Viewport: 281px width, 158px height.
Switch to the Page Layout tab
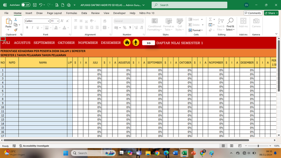coord(54,13)
